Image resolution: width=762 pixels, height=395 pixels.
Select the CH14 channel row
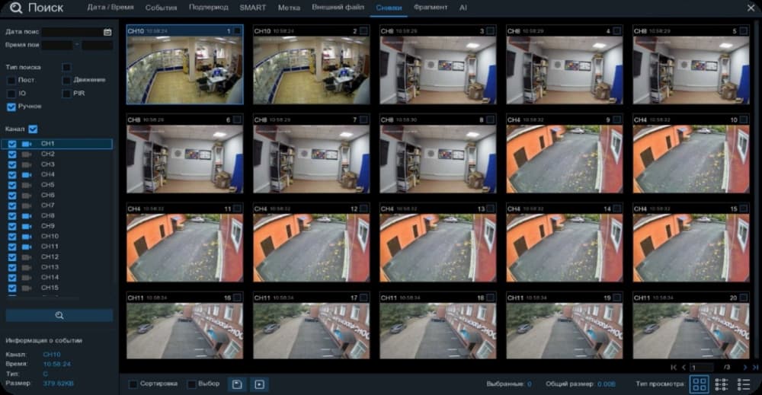(57, 278)
